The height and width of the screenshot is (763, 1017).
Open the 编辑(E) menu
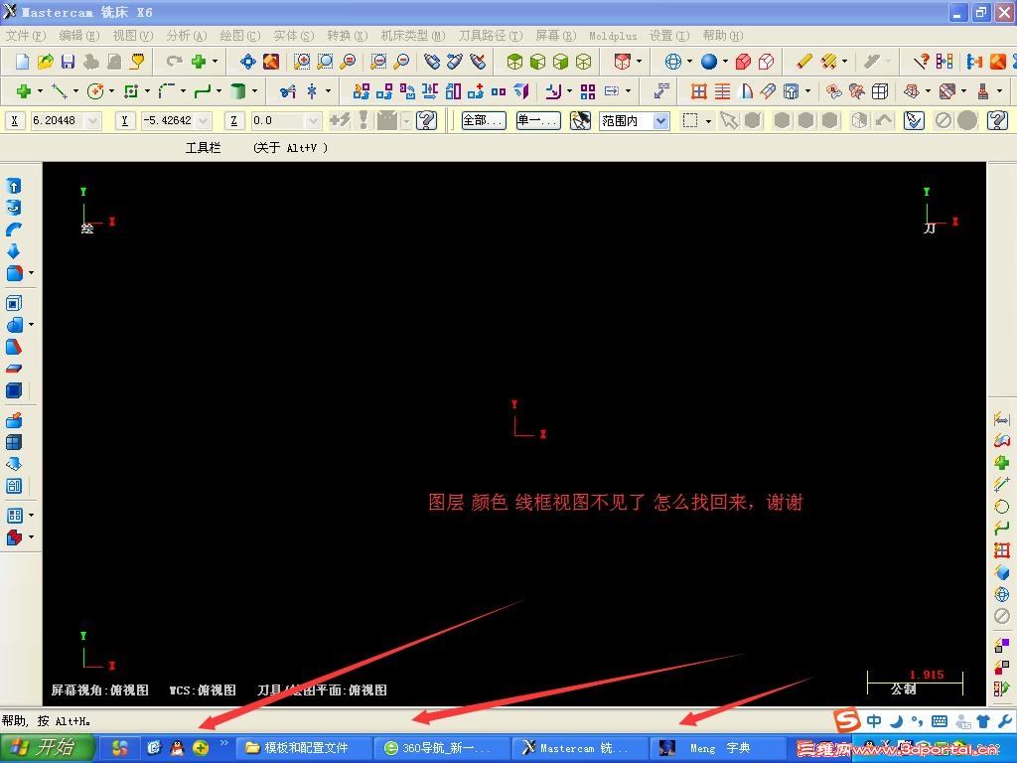click(x=79, y=36)
